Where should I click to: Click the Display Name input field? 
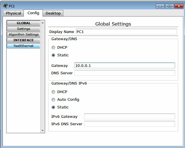[x=126, y=32]
